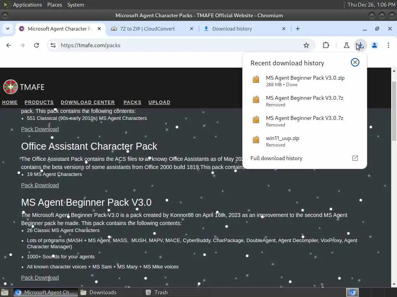Click the page vertical scrollbar thumb
Viewport: 397px width, 297px height.
(394, 111)
